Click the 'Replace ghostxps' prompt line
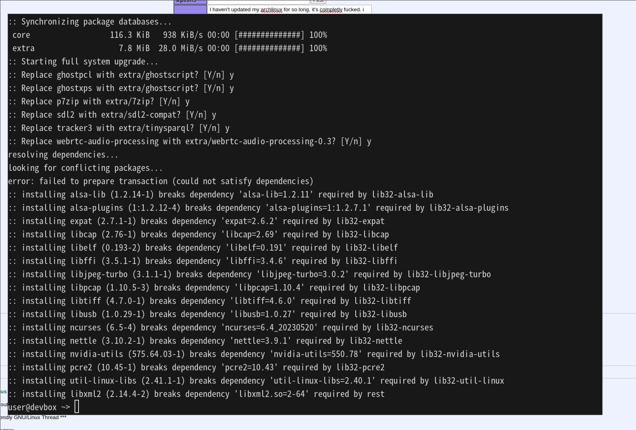Image resolution: width=636 pixels, height=430 pixels. [121, 88]
